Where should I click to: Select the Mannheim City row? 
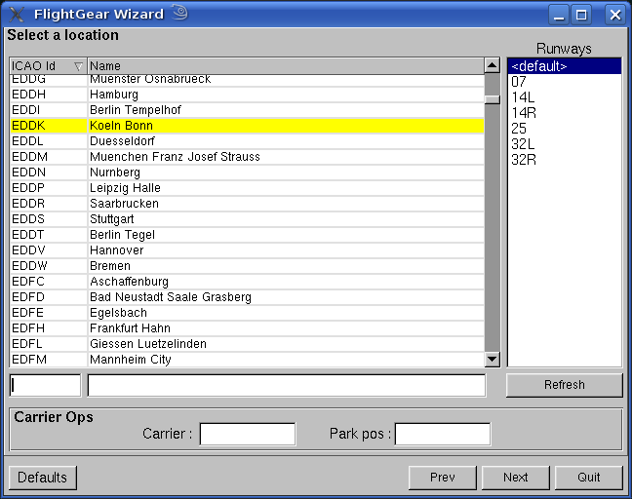247,360
